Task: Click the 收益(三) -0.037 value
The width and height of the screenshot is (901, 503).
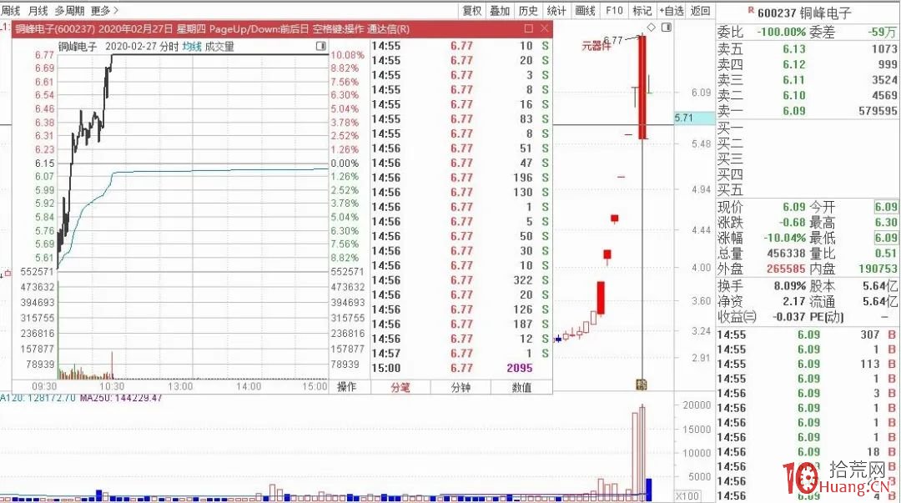Action: pos(788,316)
